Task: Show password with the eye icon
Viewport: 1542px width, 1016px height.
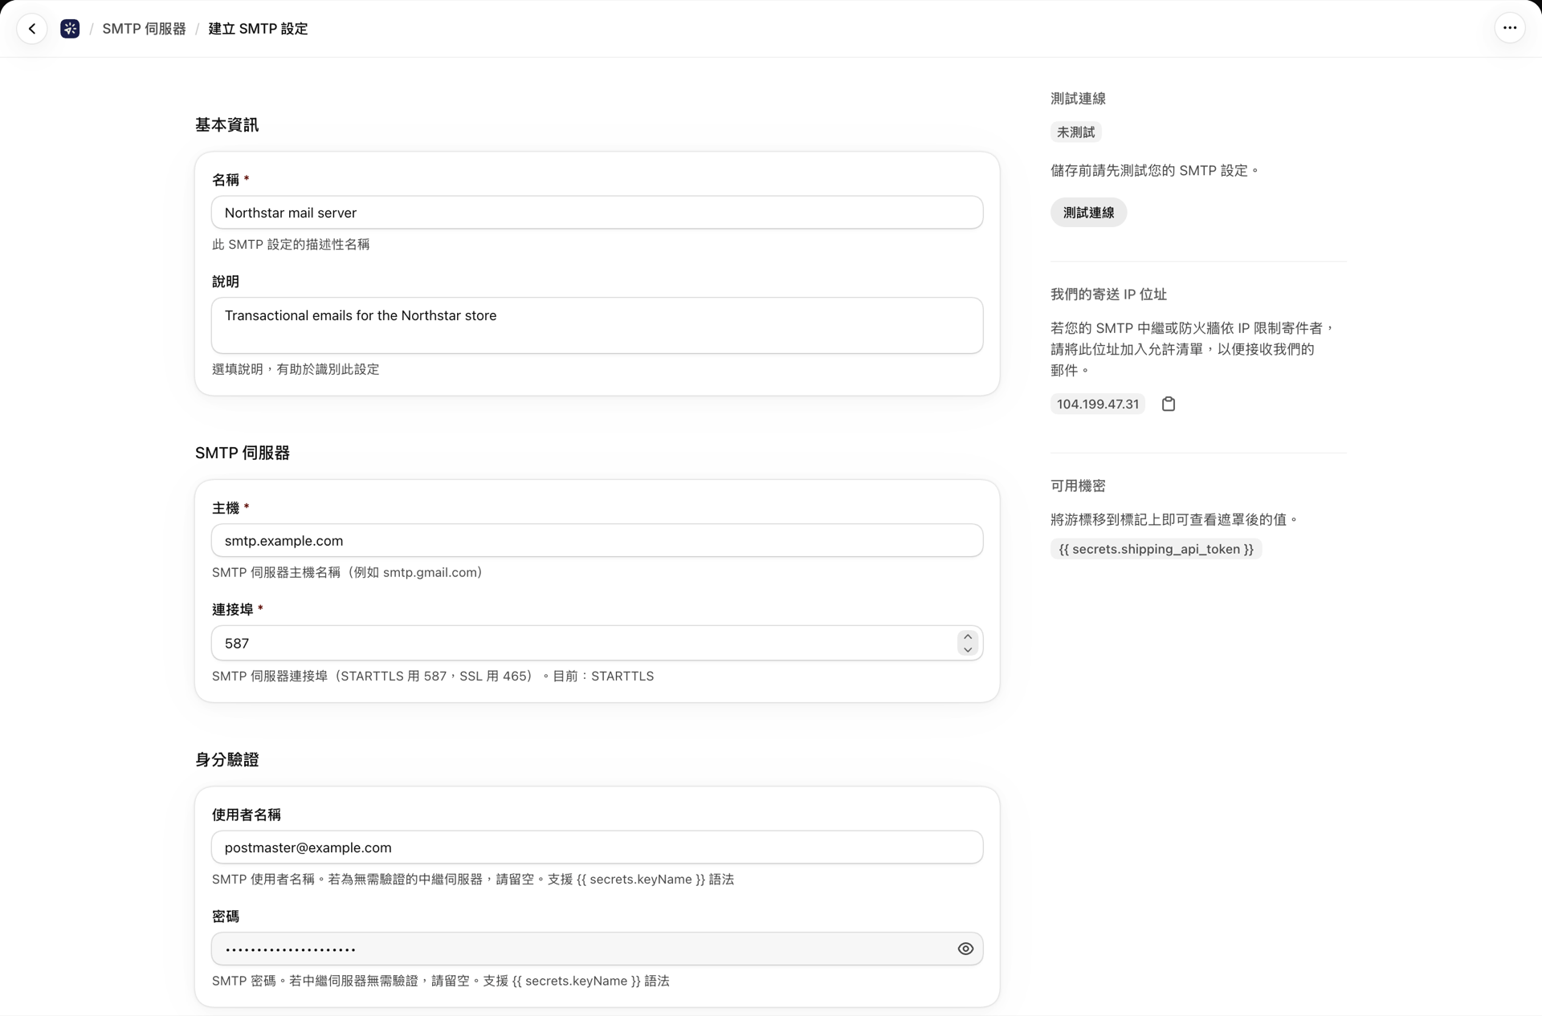Action: (965, 949)
